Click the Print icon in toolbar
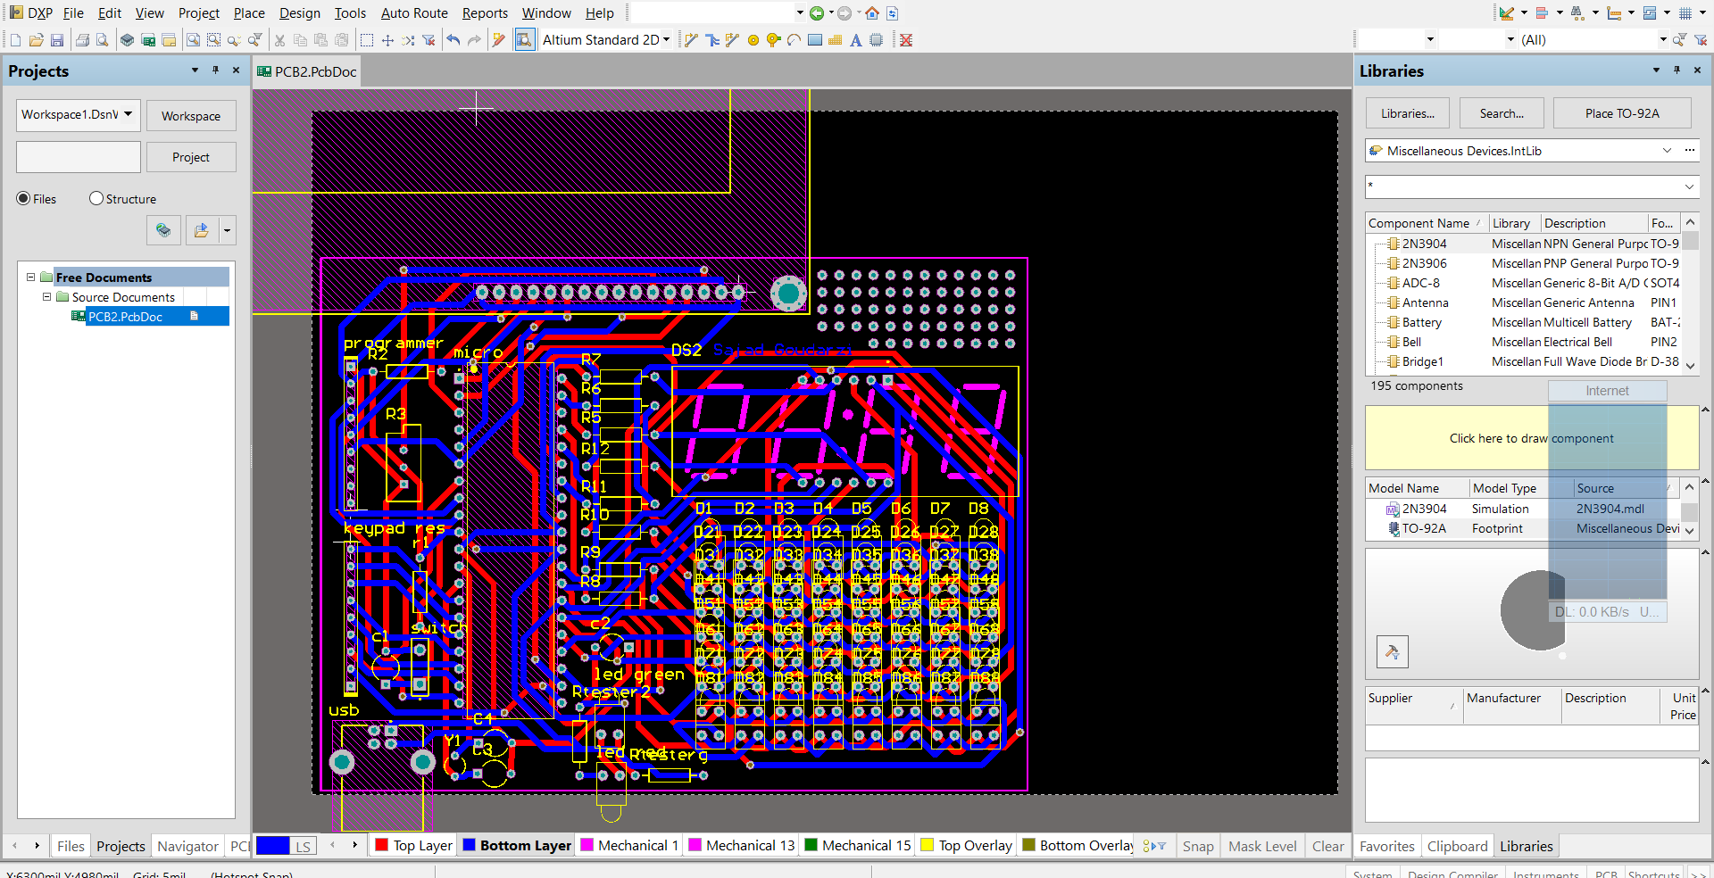1714x878 pixels. pyautogui.click(x=82, y=40)
